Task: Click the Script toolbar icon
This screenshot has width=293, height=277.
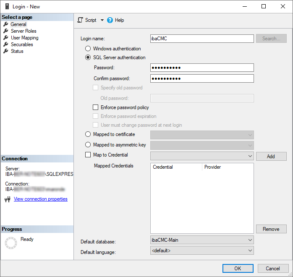Action: 81,20
